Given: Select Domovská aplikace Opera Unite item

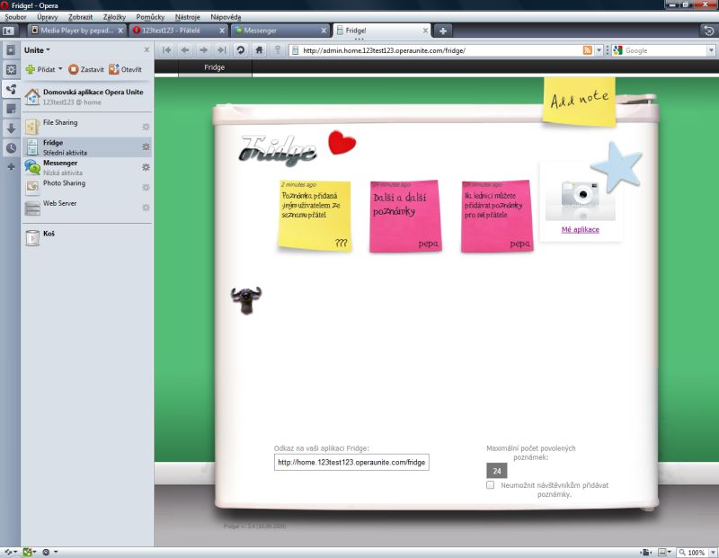Looking at the screenshot, I should 87,96.
